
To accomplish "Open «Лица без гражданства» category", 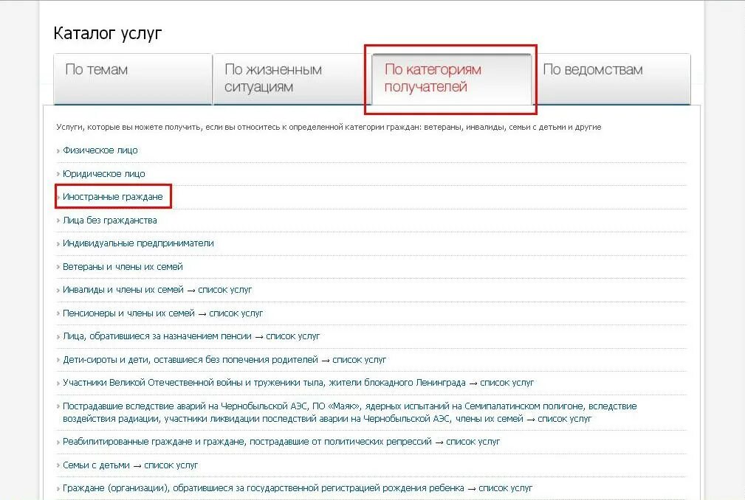I will 110,220.
